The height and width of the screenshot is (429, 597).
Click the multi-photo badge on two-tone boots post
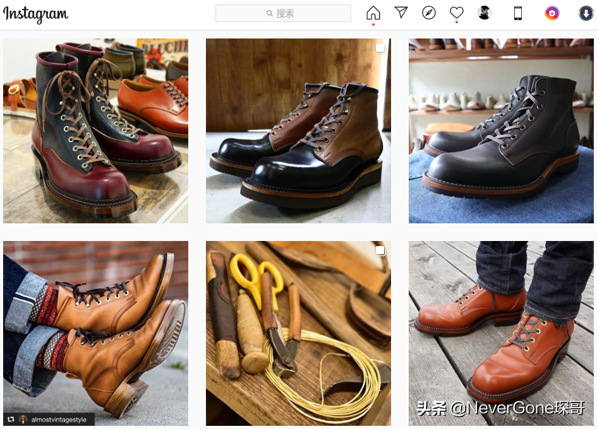pyautogui.click(x=380, y=48)
